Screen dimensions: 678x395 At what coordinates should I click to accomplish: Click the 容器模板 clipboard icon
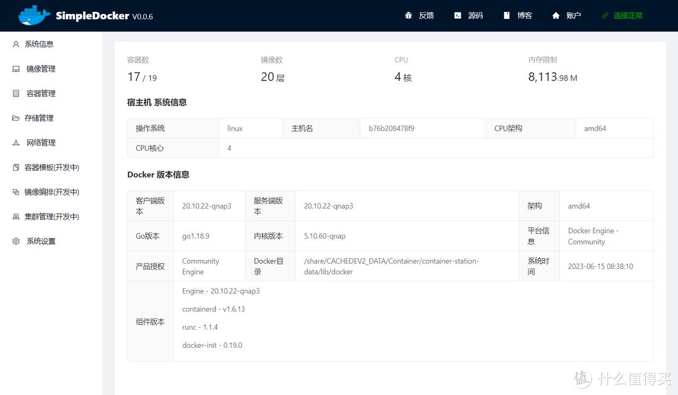coord(16,168)
